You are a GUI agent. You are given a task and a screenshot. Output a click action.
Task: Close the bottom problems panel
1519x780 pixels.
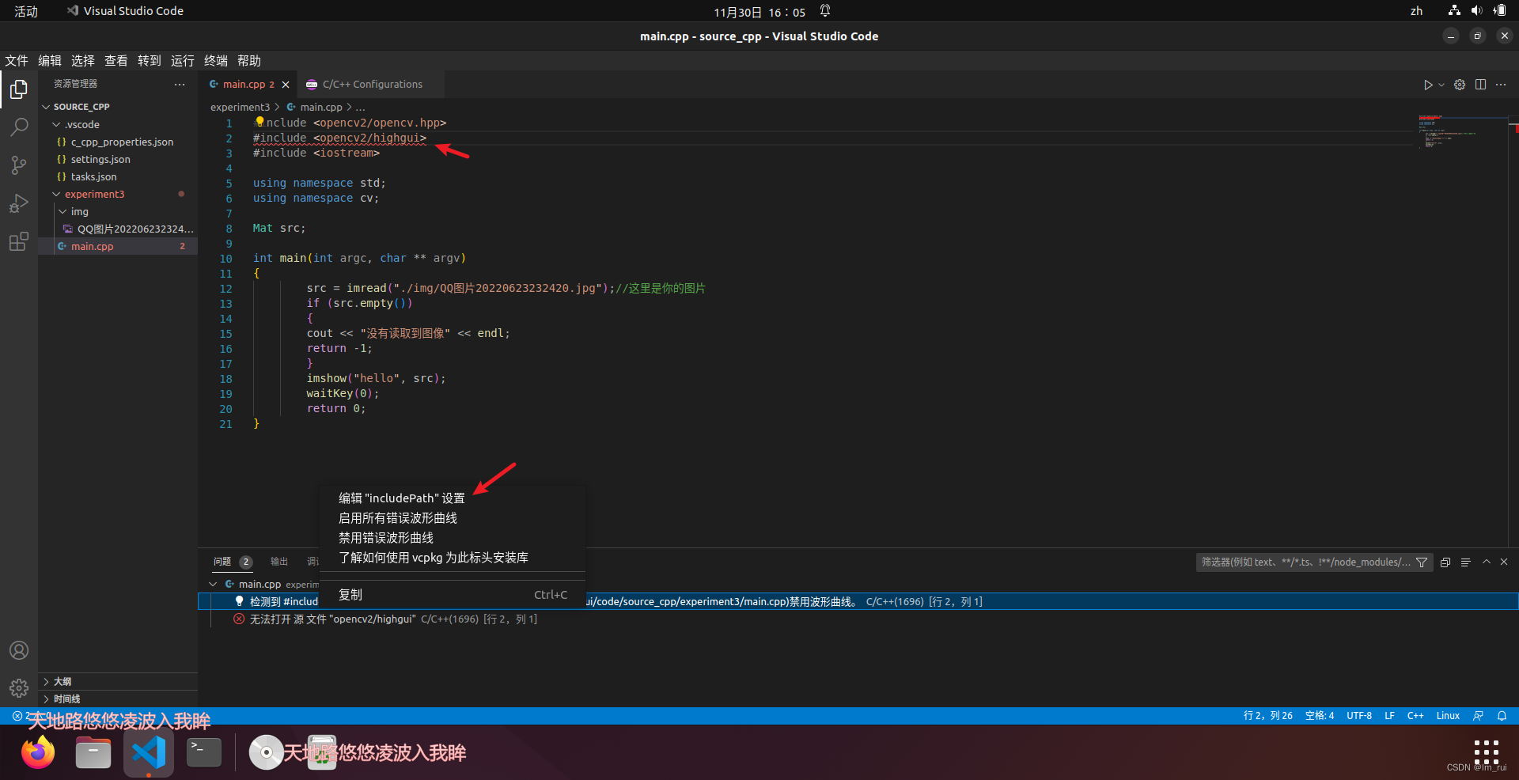1504,562
